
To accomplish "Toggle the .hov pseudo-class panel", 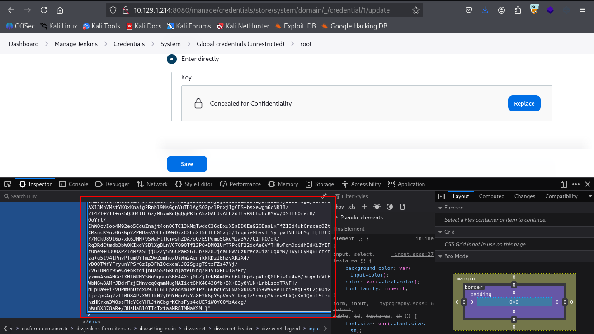I will click(x=339, y=207).
